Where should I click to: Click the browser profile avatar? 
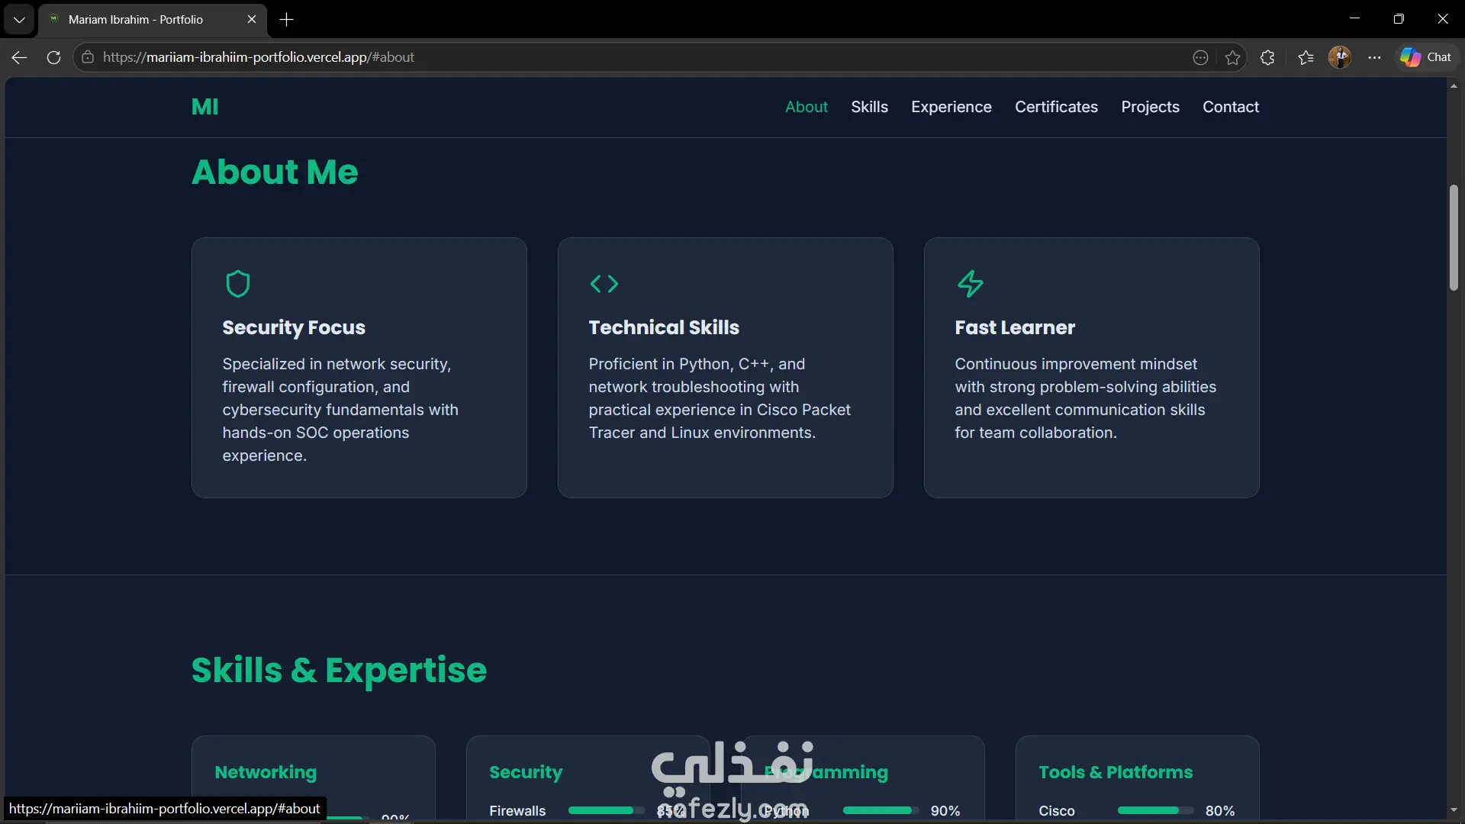pyautogui.click(x=1339, y=57)
